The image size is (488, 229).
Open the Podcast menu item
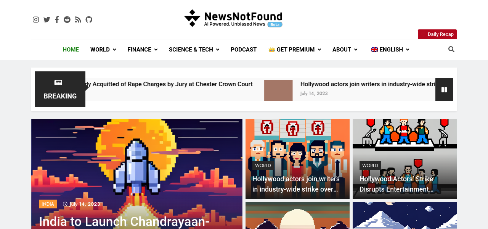coord(244,50)
